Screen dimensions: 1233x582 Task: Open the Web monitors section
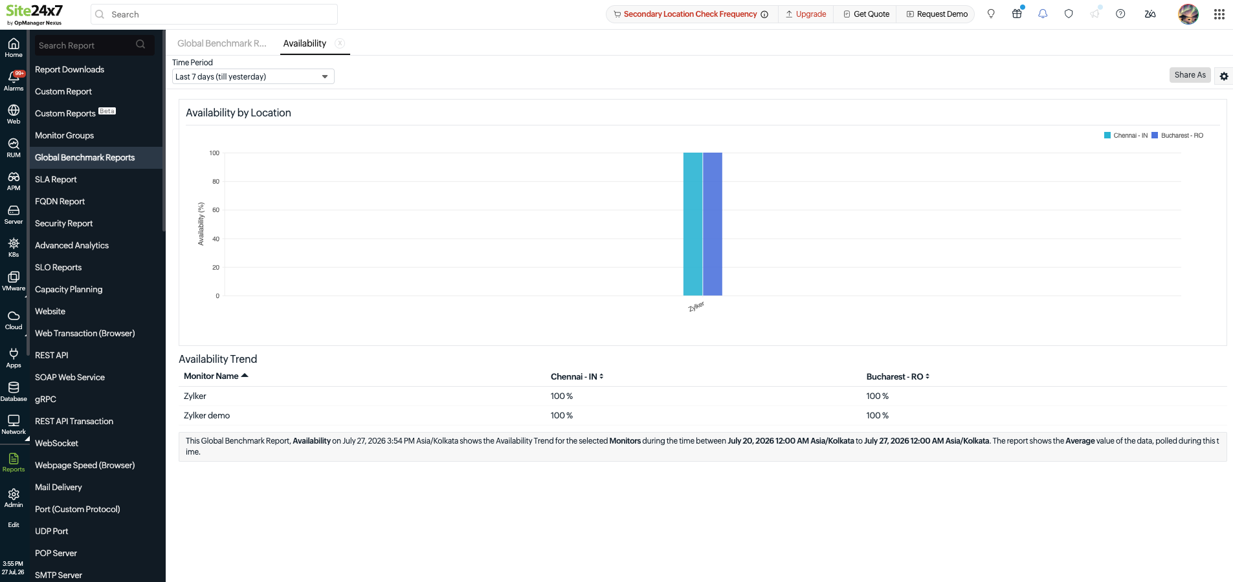(x=14, y=114)
